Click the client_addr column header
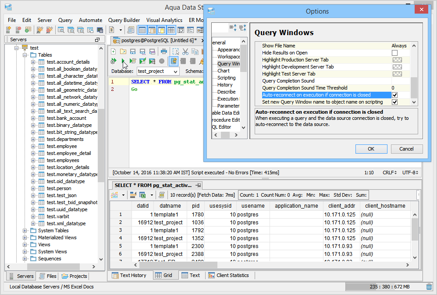 pos(341,206)
